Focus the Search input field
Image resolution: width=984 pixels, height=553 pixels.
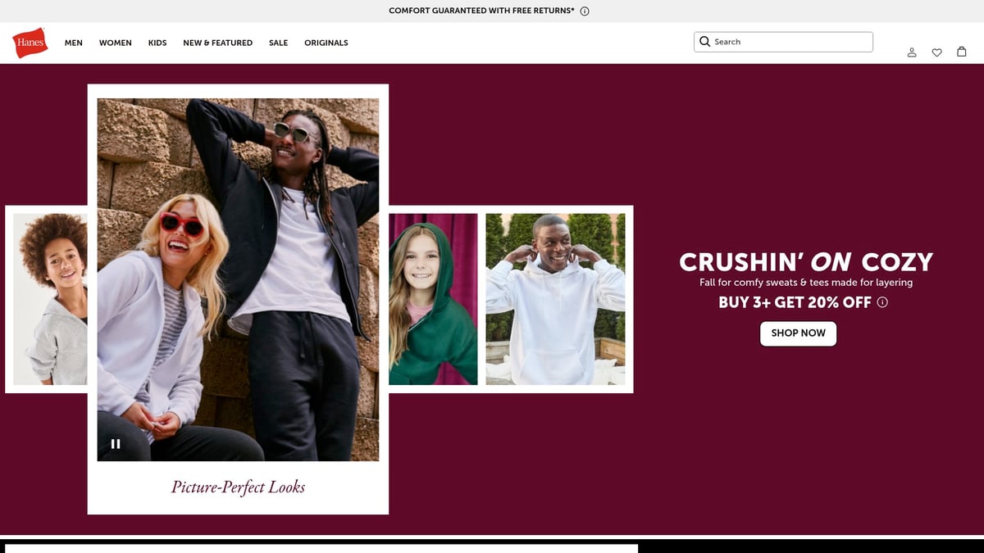click(783, 42)
